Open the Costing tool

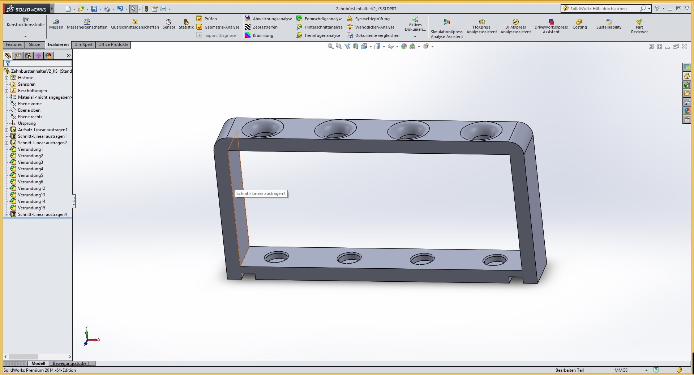(x=579, y=22)
